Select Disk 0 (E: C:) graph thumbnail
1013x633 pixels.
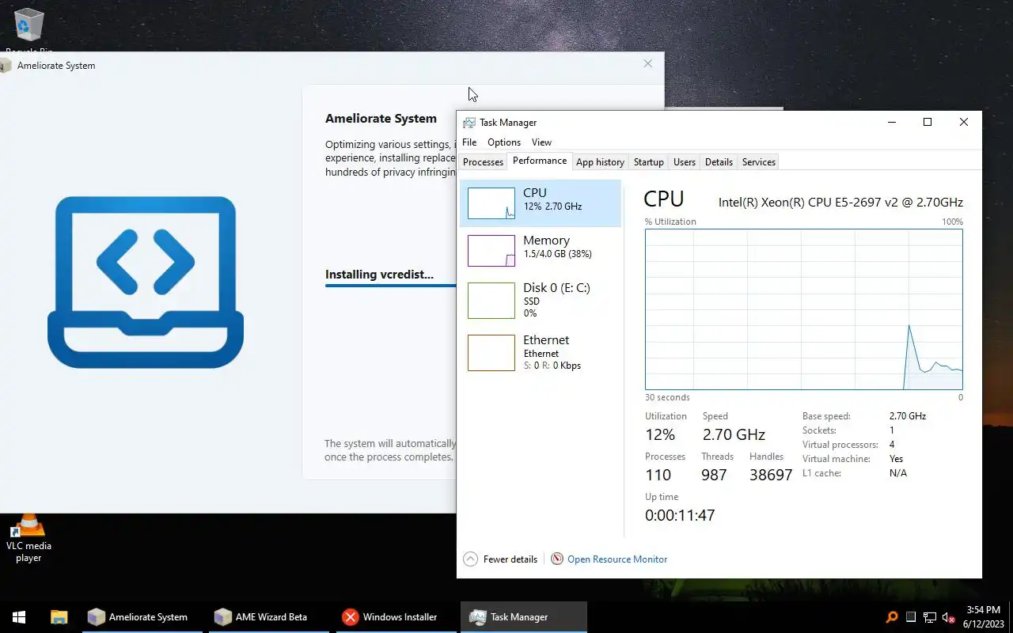(491, 301)
